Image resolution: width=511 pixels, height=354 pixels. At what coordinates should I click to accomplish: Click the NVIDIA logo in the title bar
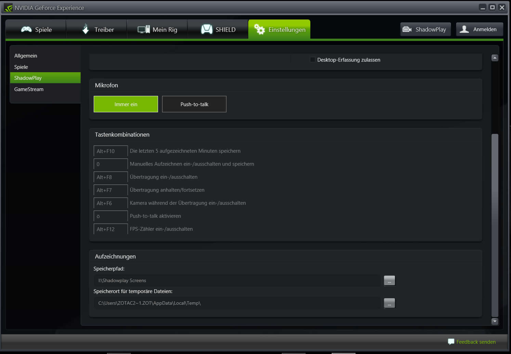click(x=8, y=8)
